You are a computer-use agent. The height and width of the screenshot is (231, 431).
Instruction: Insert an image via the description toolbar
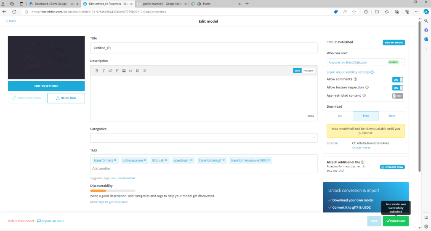coord(124,71)
